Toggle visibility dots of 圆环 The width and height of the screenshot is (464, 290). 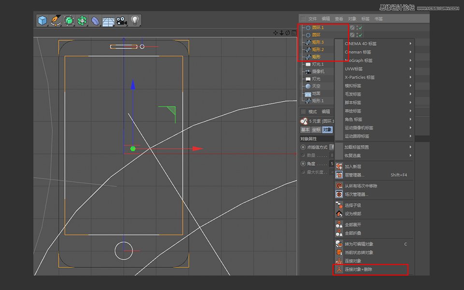[x=357, y=35]
